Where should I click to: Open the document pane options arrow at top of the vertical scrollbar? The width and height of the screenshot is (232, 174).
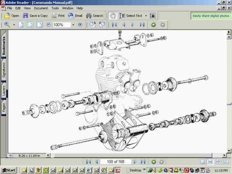pyautogui.click(x=229, y=32)
